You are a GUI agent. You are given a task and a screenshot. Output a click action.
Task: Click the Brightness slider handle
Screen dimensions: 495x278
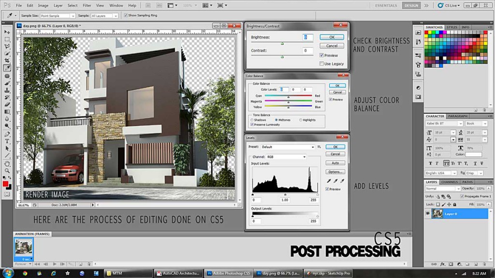click(282, 43)
